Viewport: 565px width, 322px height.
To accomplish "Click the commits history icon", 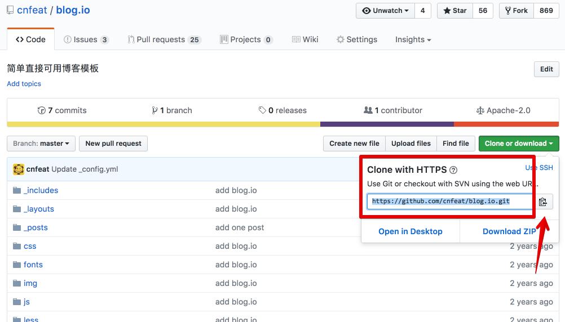I will (41, 110).
